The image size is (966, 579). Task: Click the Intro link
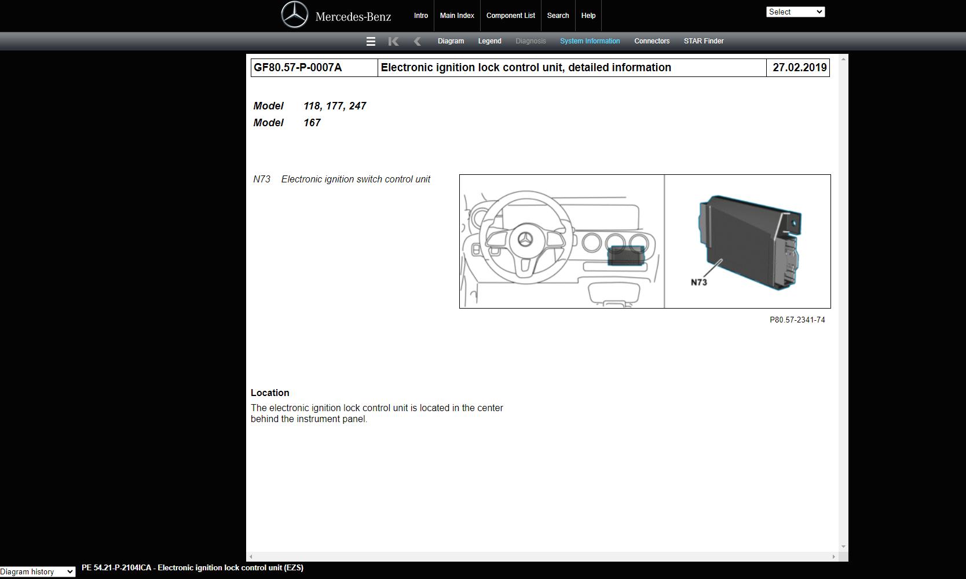point(420,16)
